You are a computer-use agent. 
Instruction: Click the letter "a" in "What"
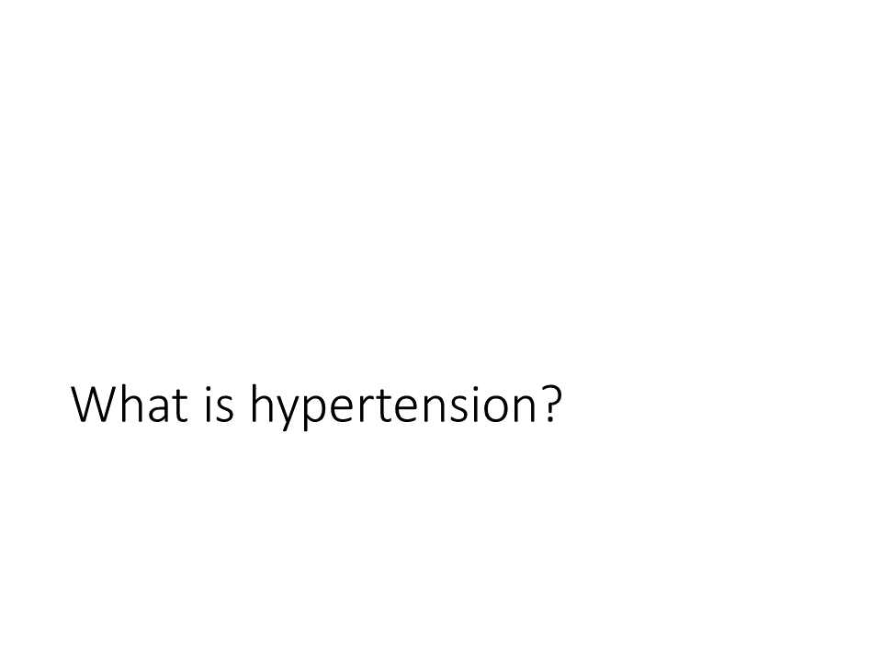[159, 408]
